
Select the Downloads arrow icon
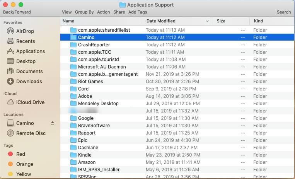tap(10, 81)
